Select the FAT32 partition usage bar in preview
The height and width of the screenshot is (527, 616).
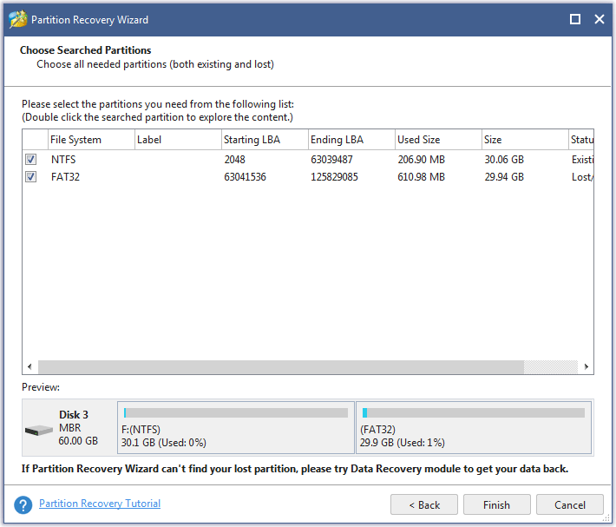click(473, 412)
